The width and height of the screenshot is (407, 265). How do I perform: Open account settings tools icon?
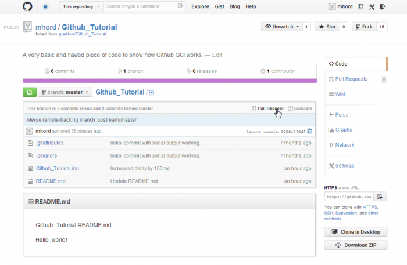[372, 7]
